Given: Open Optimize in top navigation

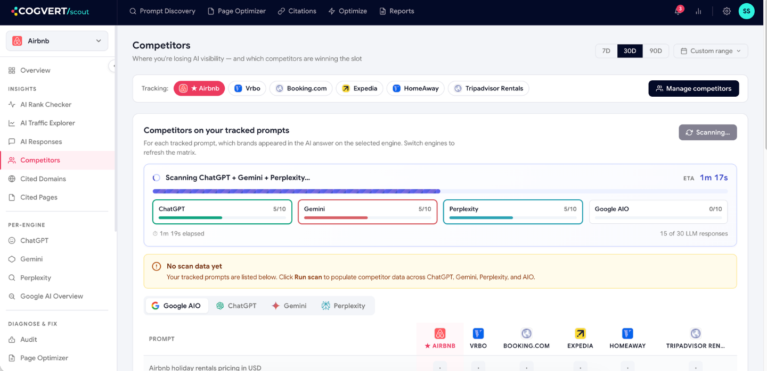Looking at the screenshot, I should pyautogui.click(x=348, y=11).
